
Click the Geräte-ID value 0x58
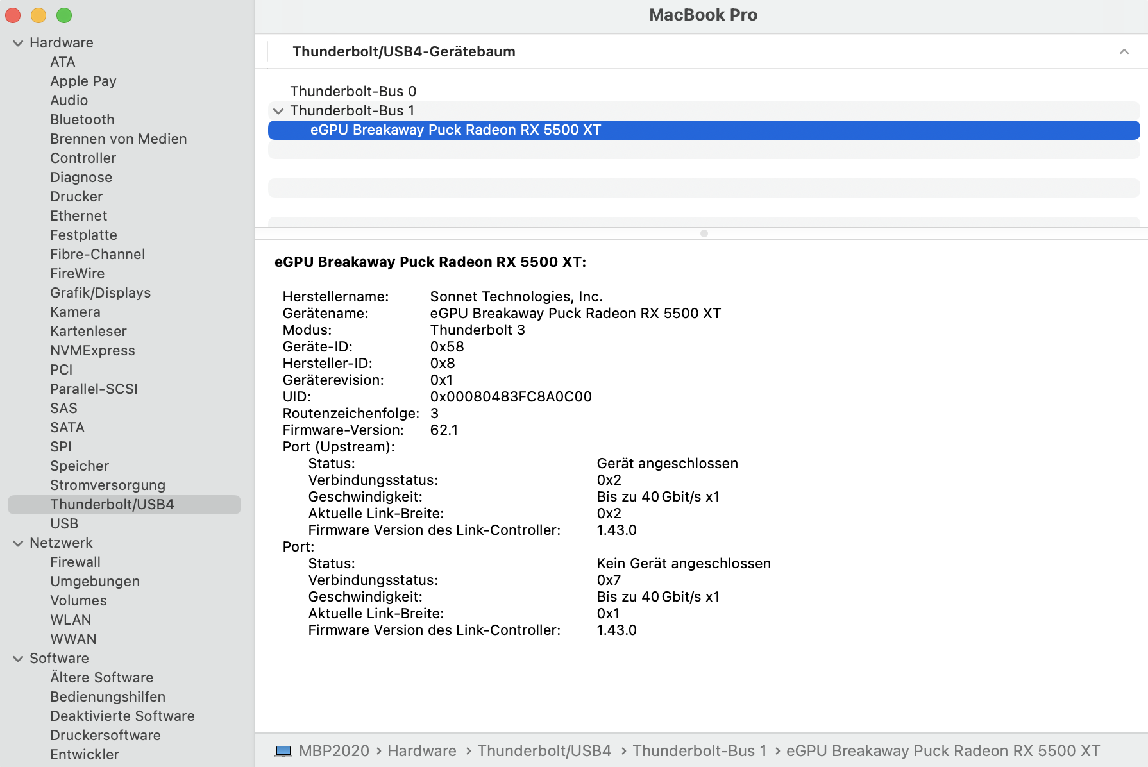pos(447,347)
